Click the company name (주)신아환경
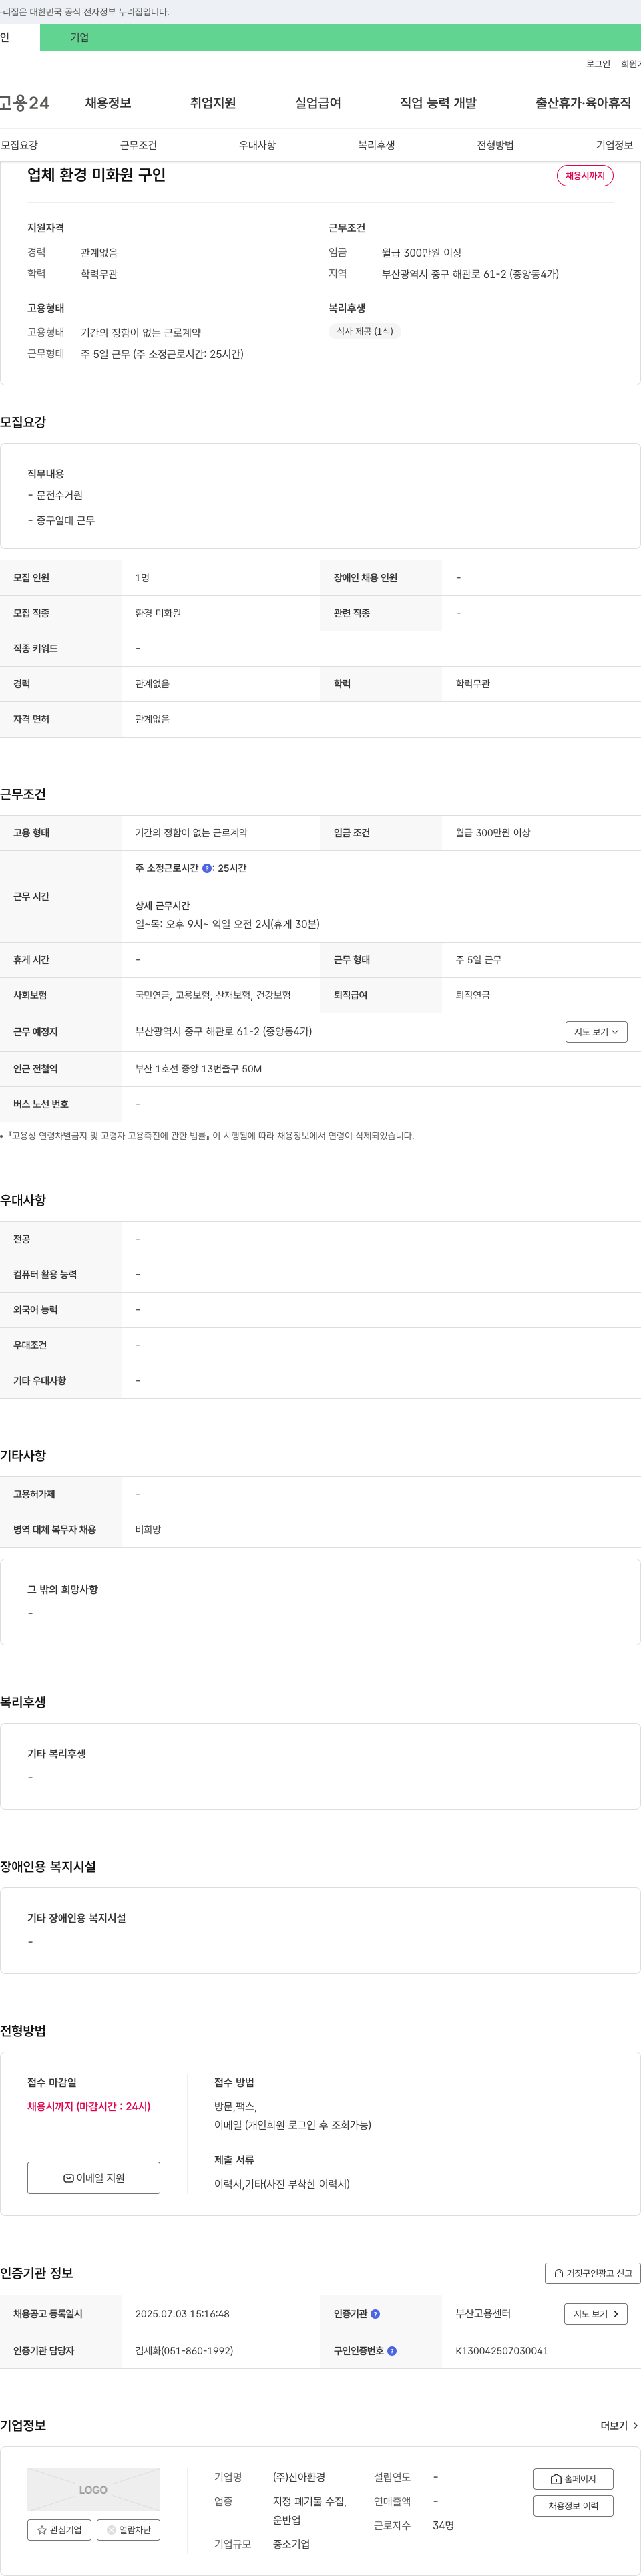This screenshot has width=641, height=2576. point(299,2477)
